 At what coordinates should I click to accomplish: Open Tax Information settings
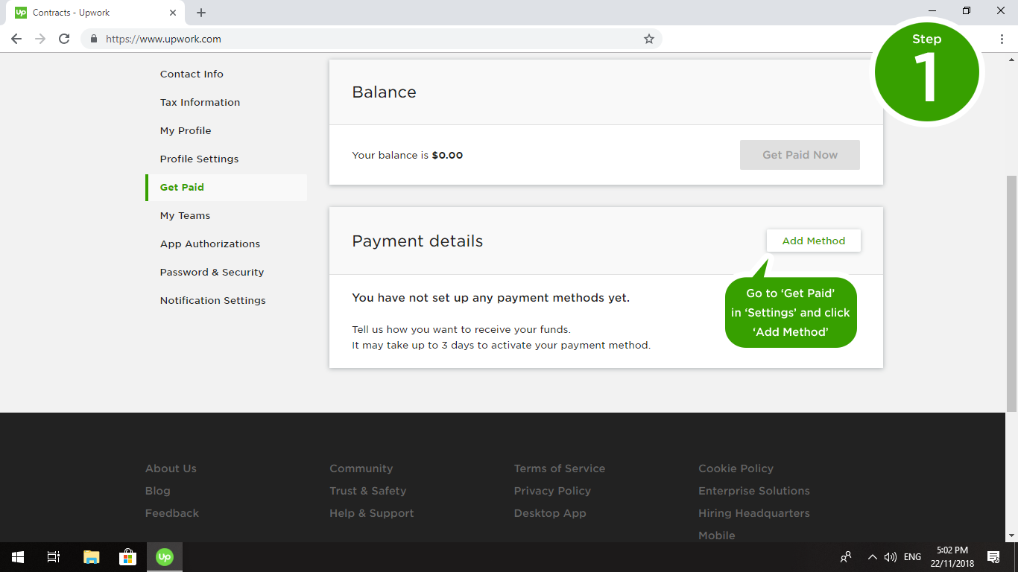200,102
